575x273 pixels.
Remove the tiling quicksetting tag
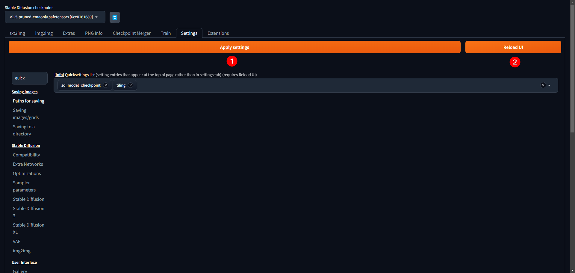(x=131, y=85)
